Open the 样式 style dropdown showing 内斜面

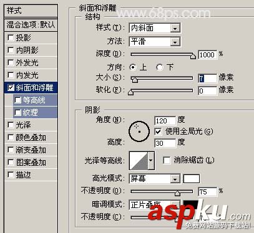[155, 28]
